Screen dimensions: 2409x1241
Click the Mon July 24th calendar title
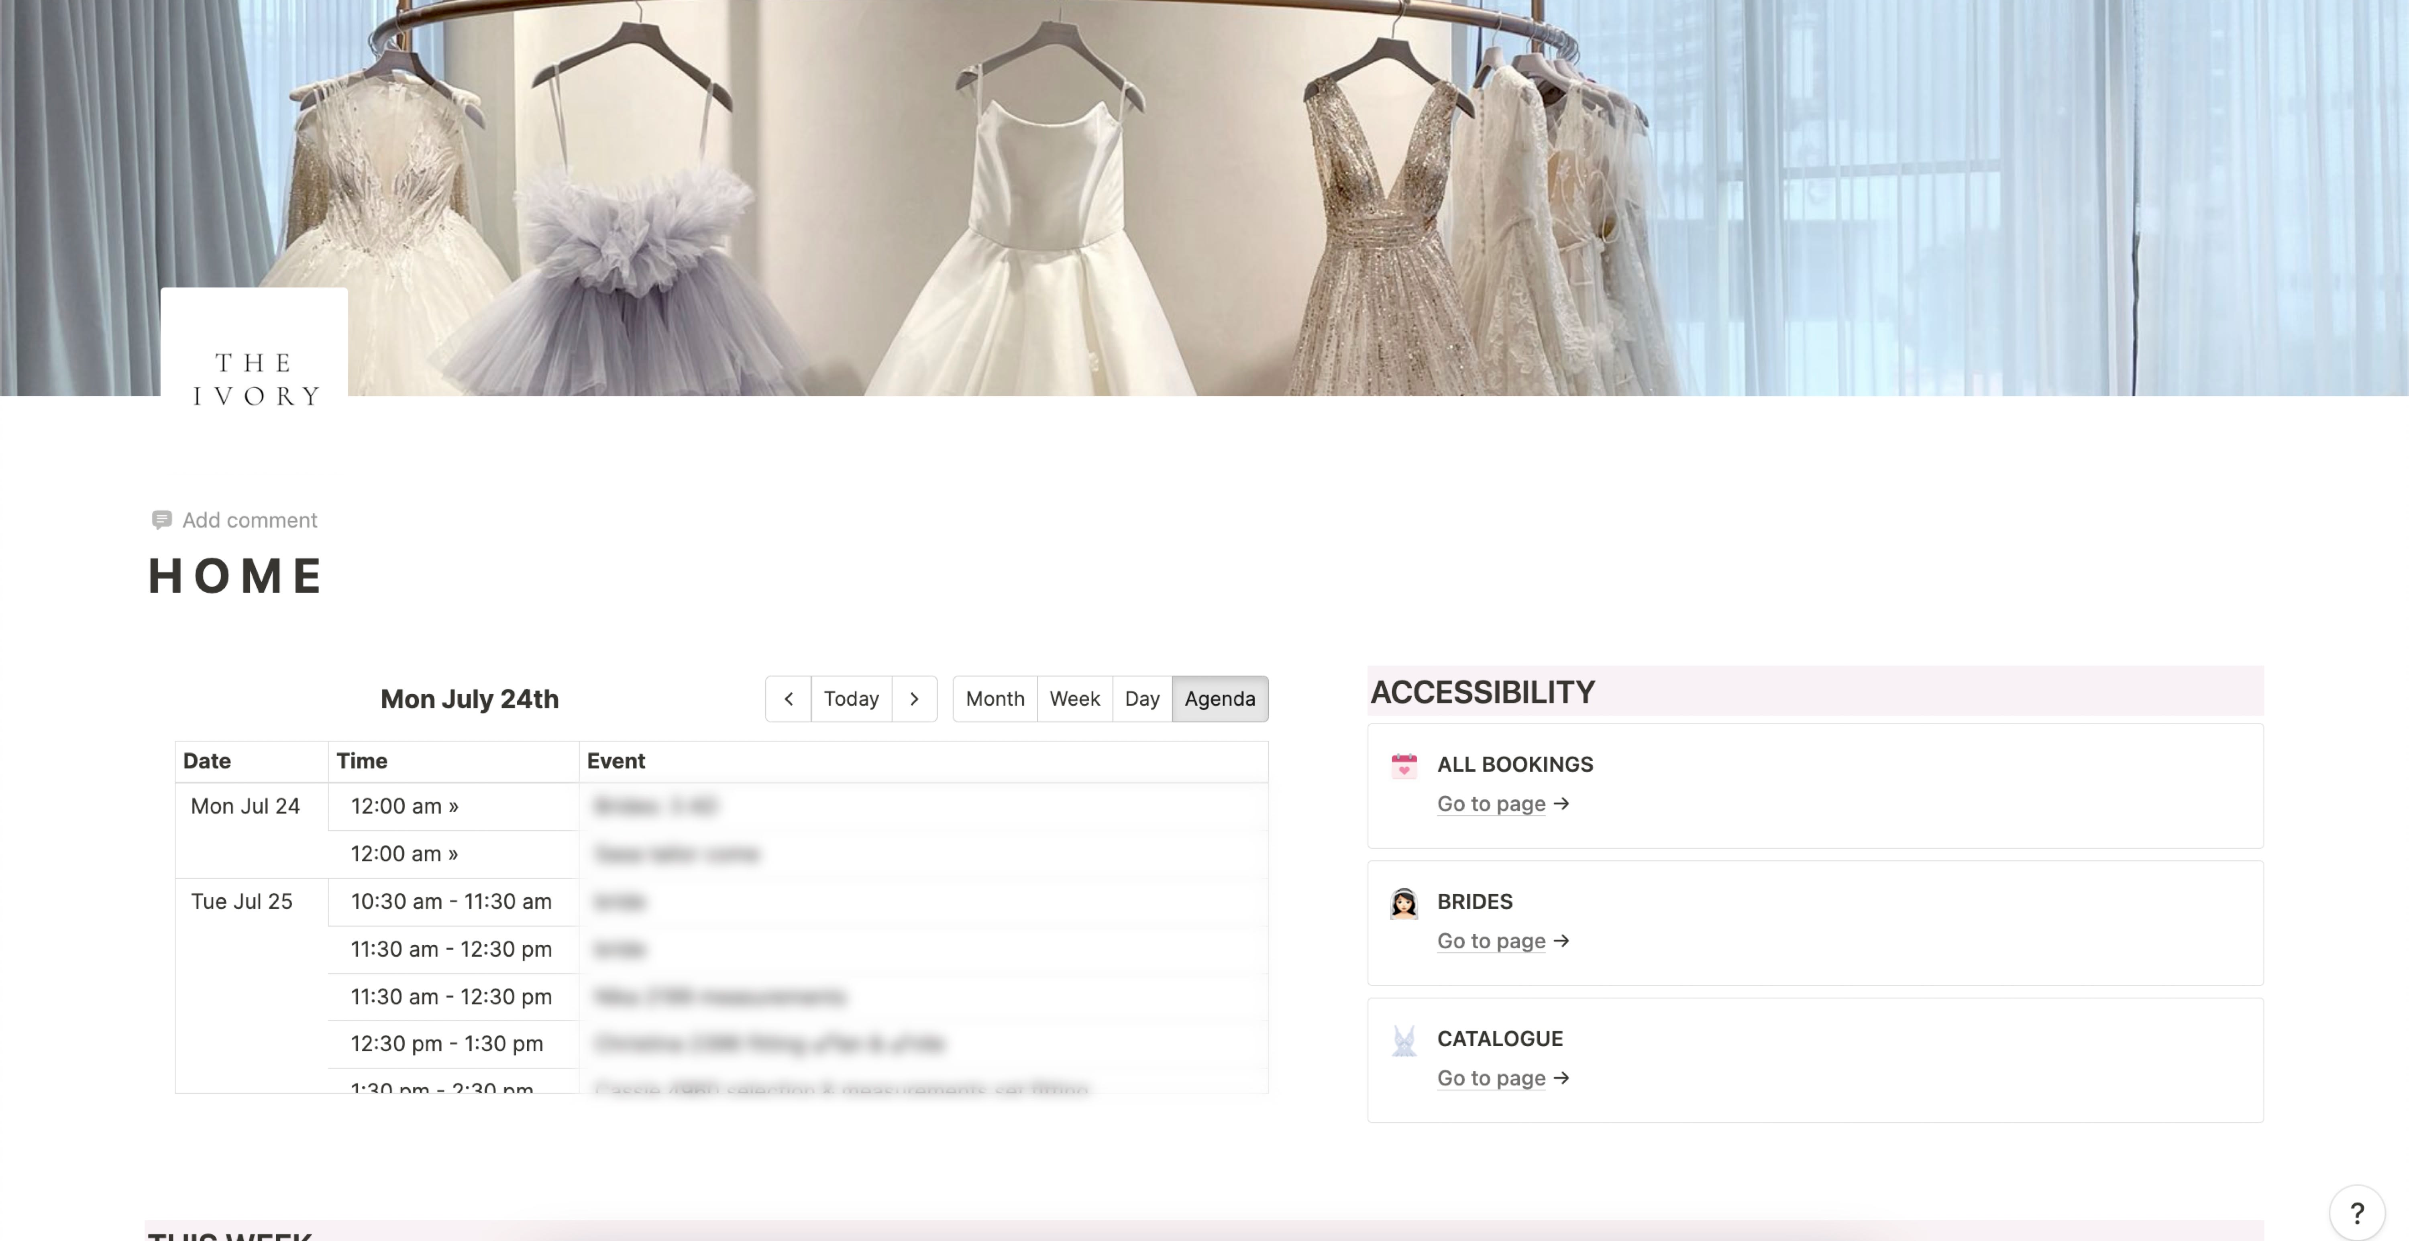coord(469,699)
